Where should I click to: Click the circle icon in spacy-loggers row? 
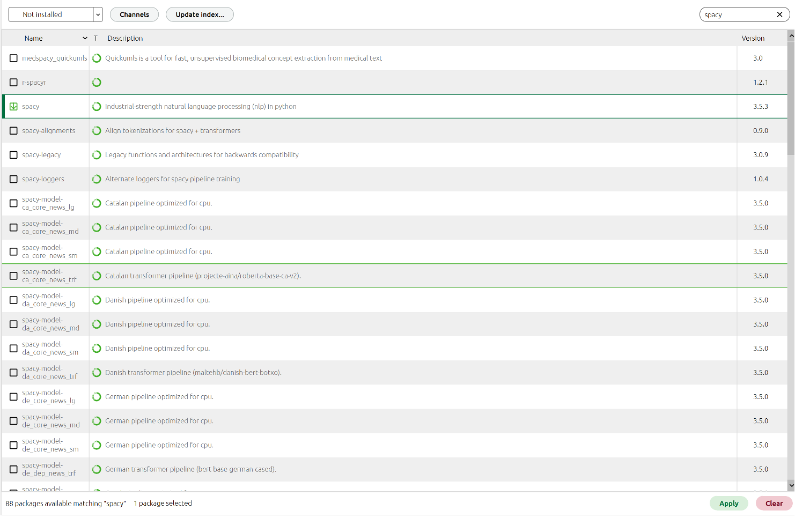[x=97, y=179]
